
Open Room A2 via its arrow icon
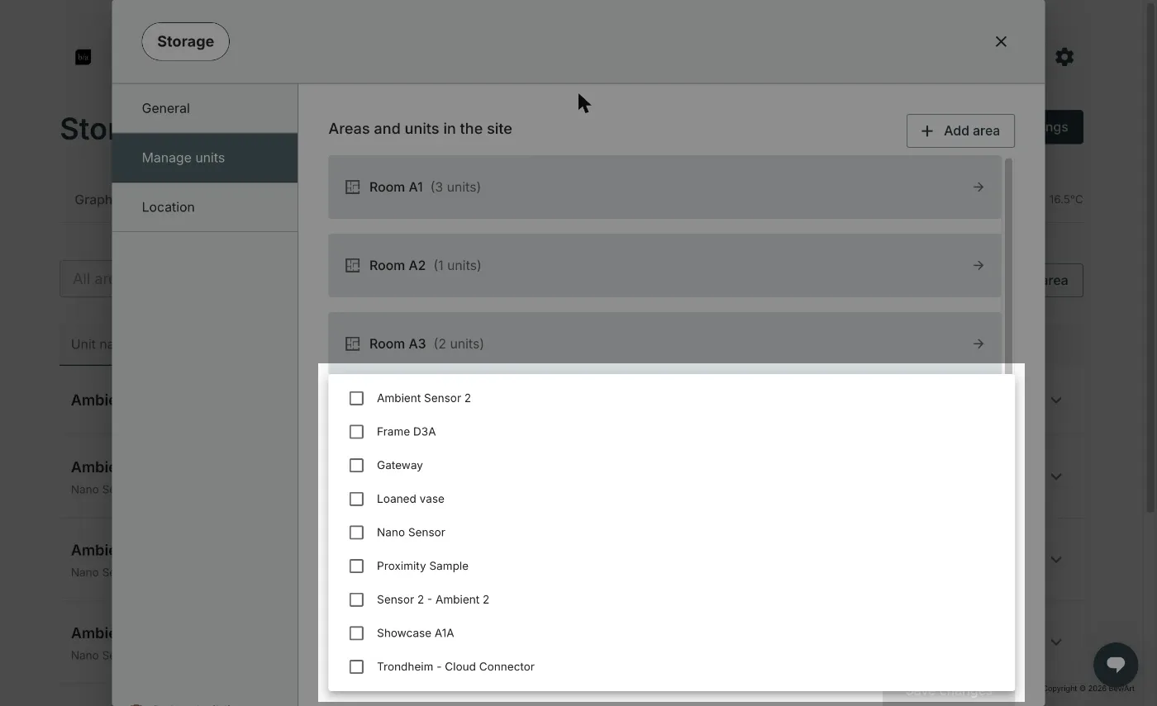click(978, 266)
